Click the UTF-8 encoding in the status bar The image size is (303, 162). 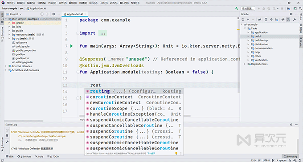266,160
